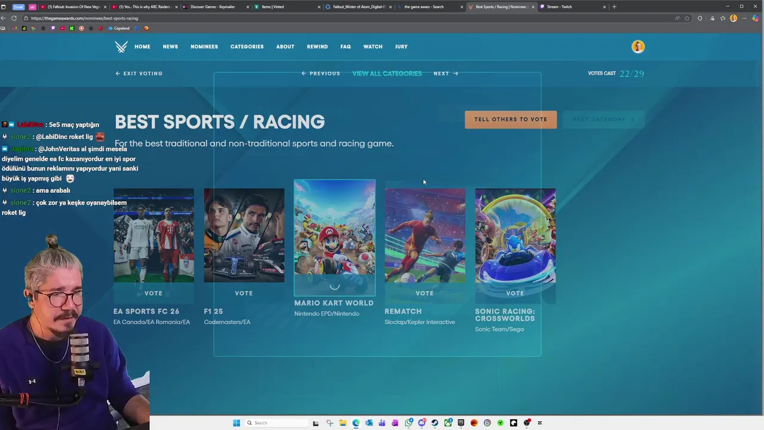764x430 pixels.
Task: Vote for F1 25
Action: (x=244, y=293)
